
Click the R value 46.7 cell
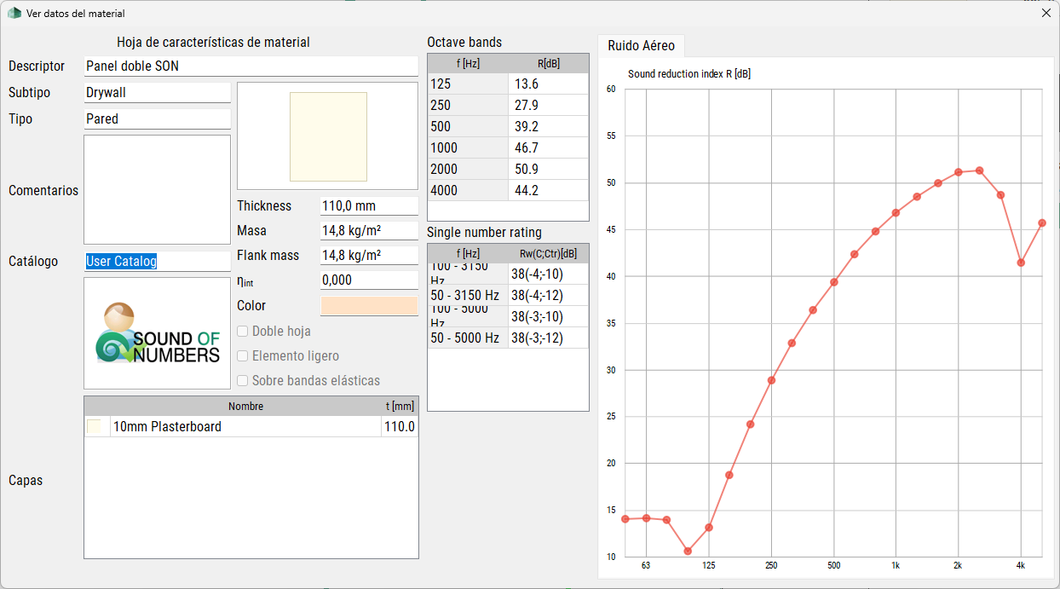[548, 147]
